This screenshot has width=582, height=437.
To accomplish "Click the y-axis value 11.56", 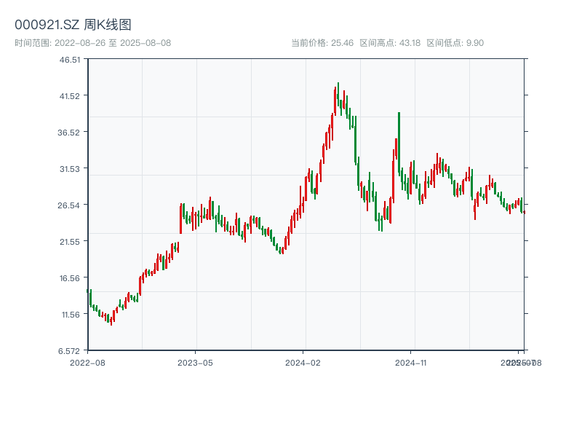I will tap(71, 315).
